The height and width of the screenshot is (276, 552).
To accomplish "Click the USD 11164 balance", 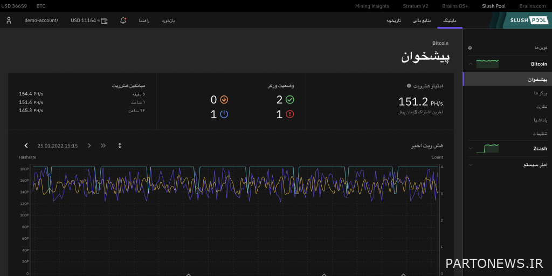I will (85, 20).
